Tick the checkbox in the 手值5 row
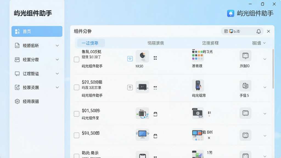This screenshot has height=158, width=281. click(77, 88)
